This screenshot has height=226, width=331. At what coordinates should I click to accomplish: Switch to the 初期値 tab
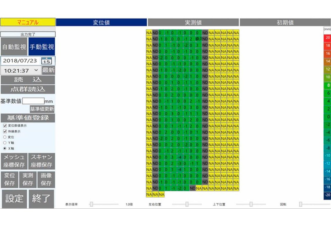click(285, 23)
